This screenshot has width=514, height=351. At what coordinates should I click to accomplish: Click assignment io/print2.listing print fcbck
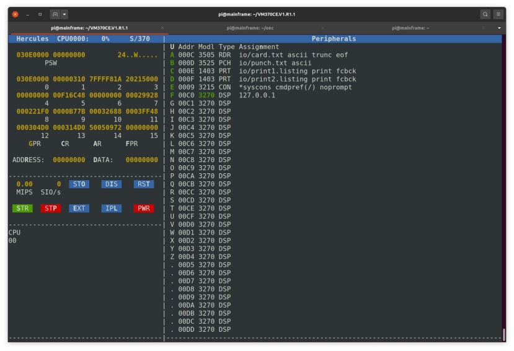coord(298,79)
